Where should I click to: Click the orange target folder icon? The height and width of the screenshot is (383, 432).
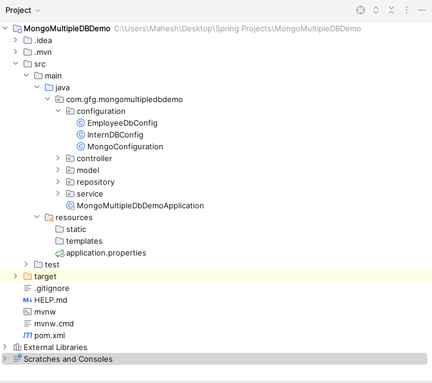(28, 276)
